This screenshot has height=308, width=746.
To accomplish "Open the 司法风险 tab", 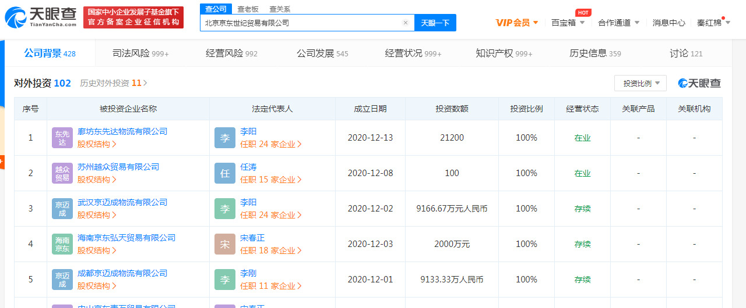I will tap(140, 53).
